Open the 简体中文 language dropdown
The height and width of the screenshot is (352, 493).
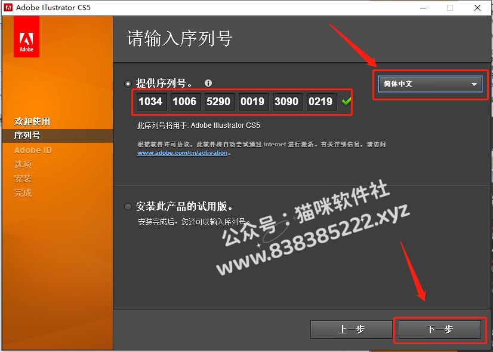pos(430,84)
